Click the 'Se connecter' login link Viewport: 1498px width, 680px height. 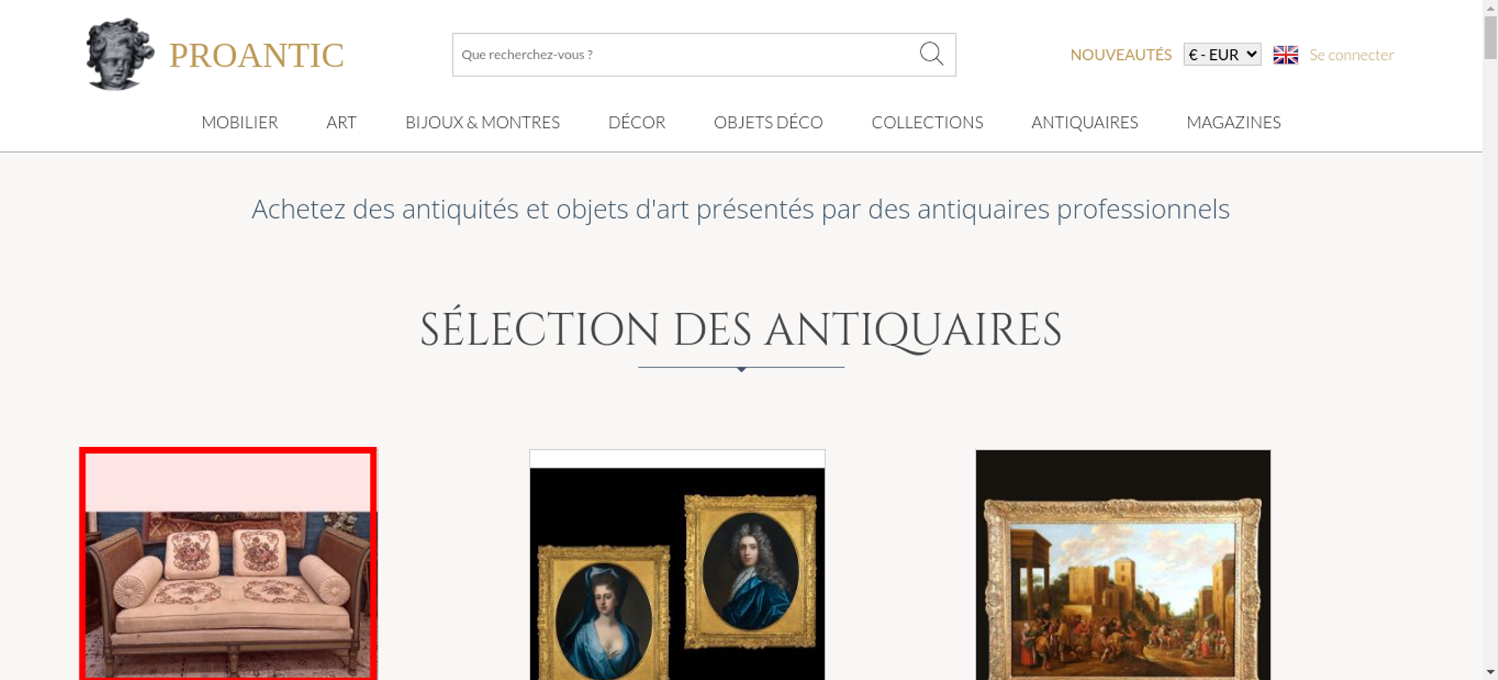point(1351,55)
